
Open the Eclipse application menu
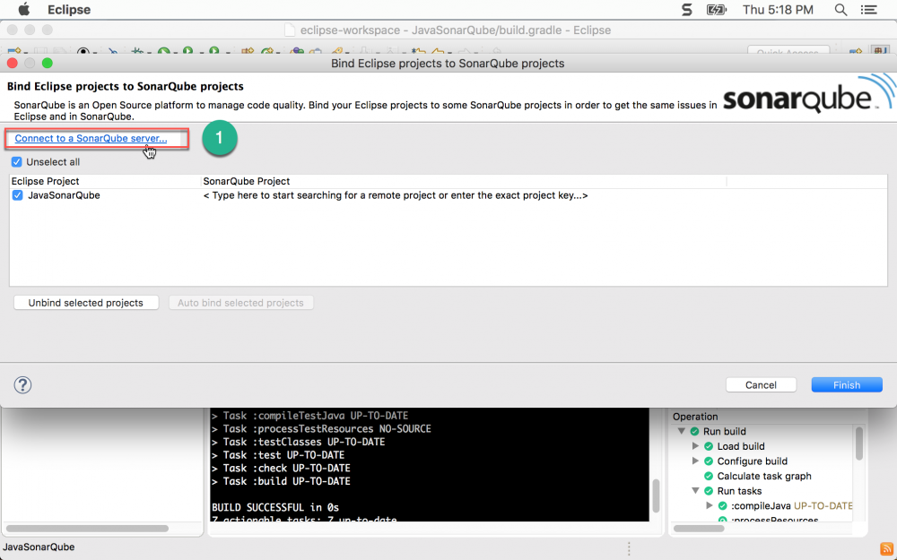coord(69,10)
